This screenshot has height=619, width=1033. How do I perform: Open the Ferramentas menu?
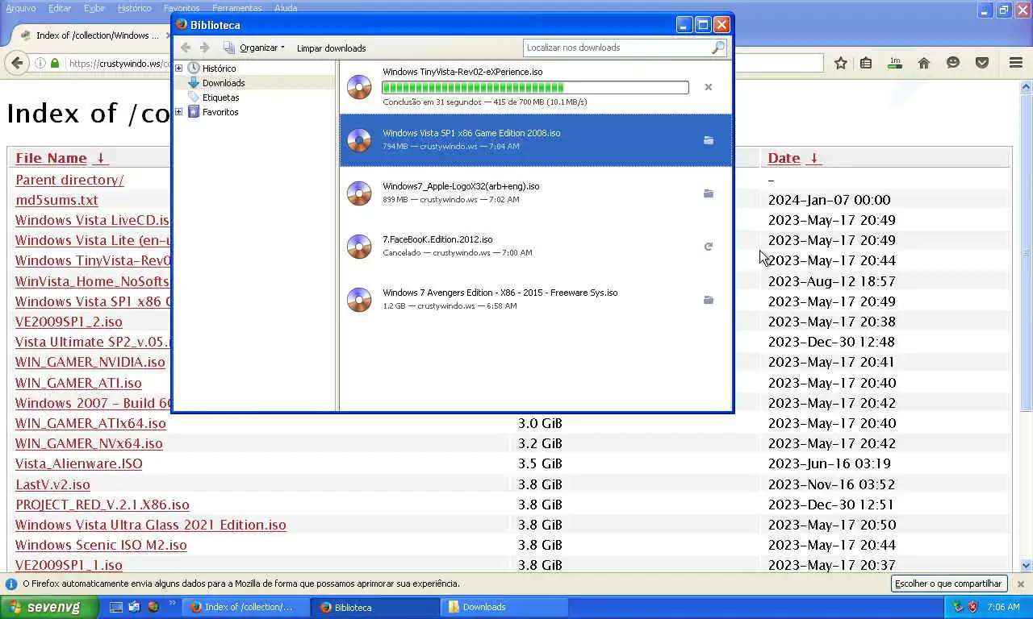[237, 8]
